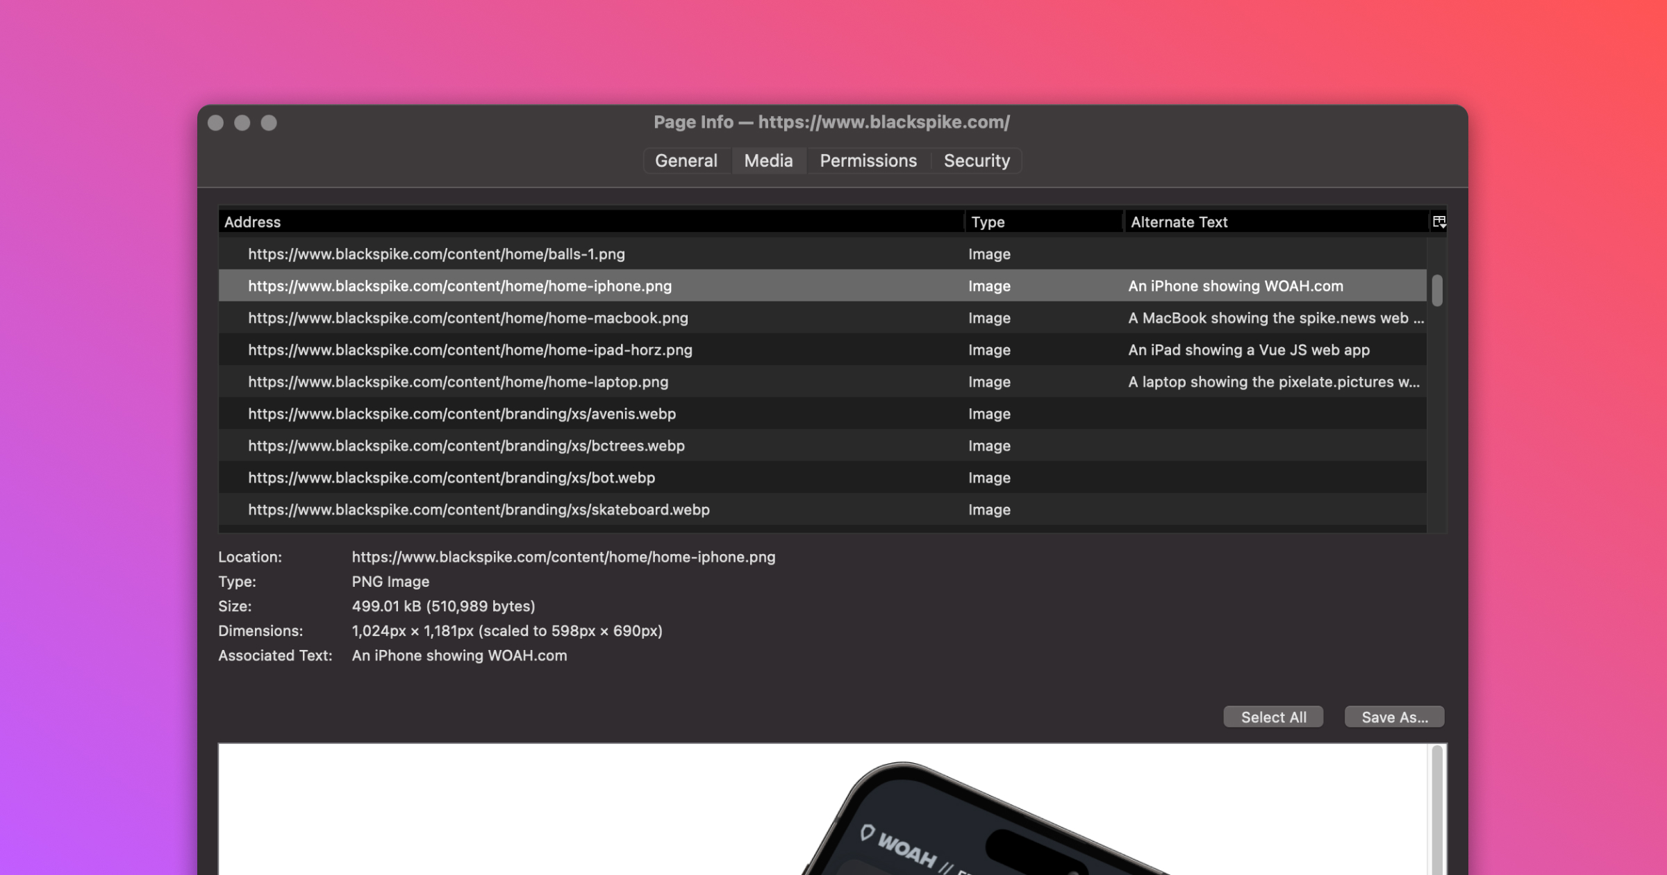Select the home-macbook.png address row
1667x875 pixels.
822,317
